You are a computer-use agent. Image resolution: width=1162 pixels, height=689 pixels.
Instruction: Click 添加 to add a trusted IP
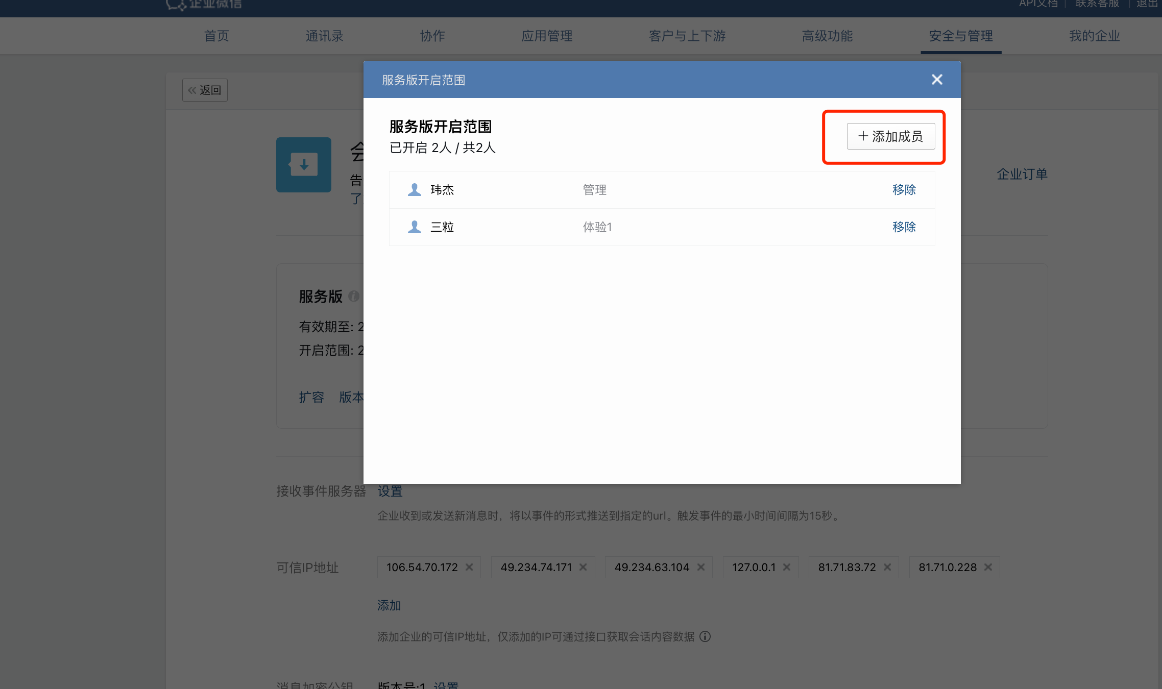tap(389, 606)
